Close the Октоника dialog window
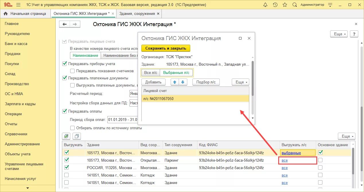 point(249,38)
